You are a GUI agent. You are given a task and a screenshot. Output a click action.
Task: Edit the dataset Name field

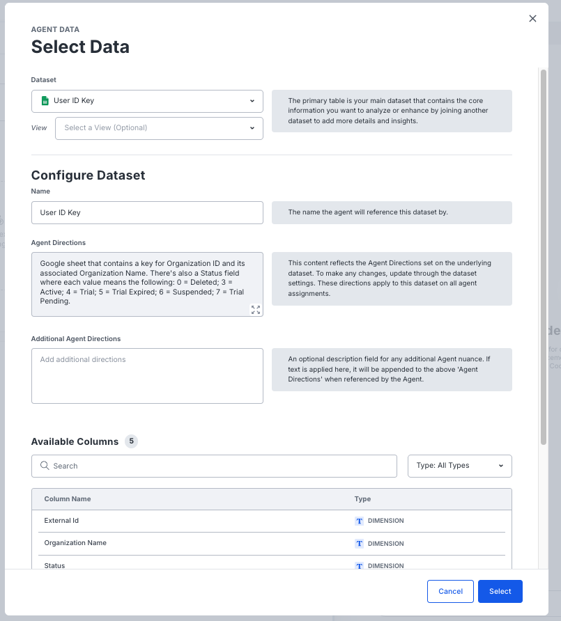[147, 212]
